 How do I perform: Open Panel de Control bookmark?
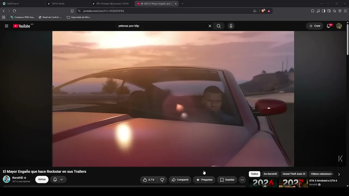50,17
